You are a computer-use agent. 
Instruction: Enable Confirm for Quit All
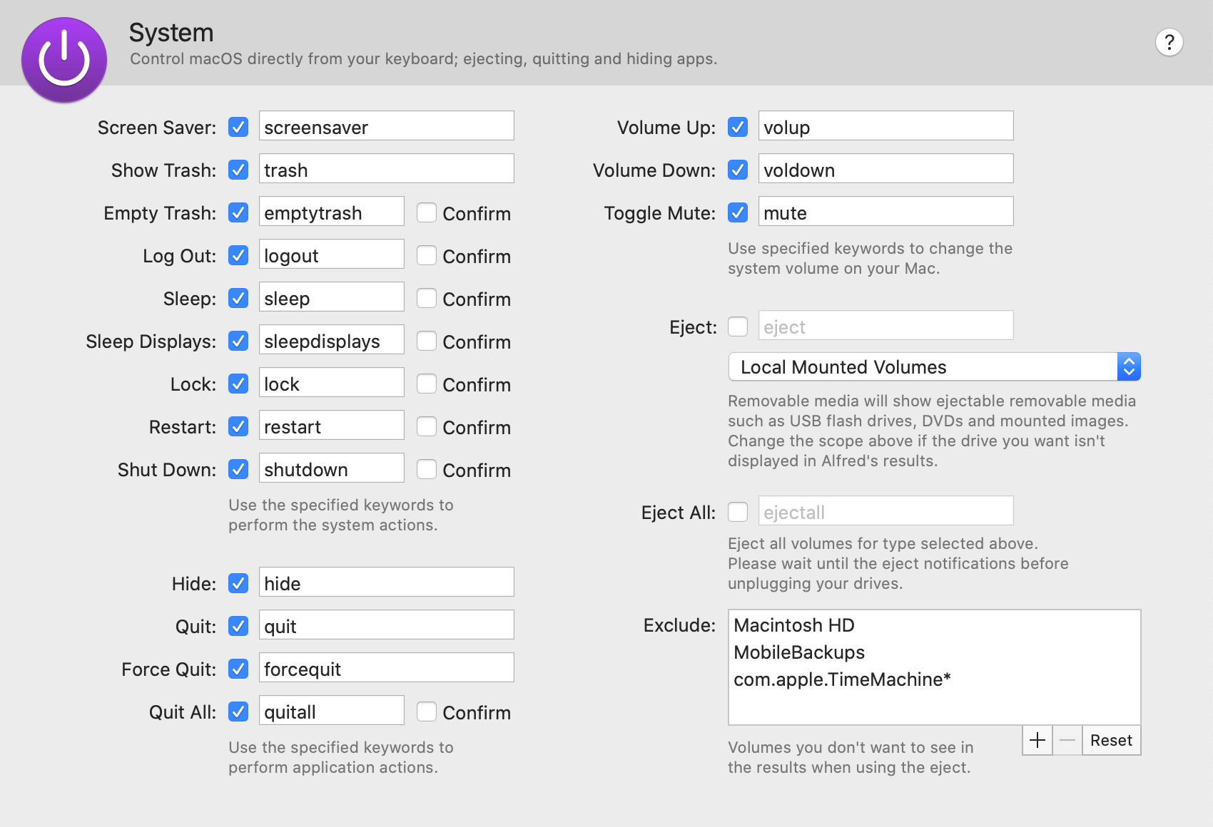pyautogui.click(x=427, y=712)
